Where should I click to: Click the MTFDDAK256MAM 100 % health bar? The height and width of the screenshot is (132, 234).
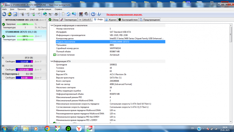click(25, 24)
